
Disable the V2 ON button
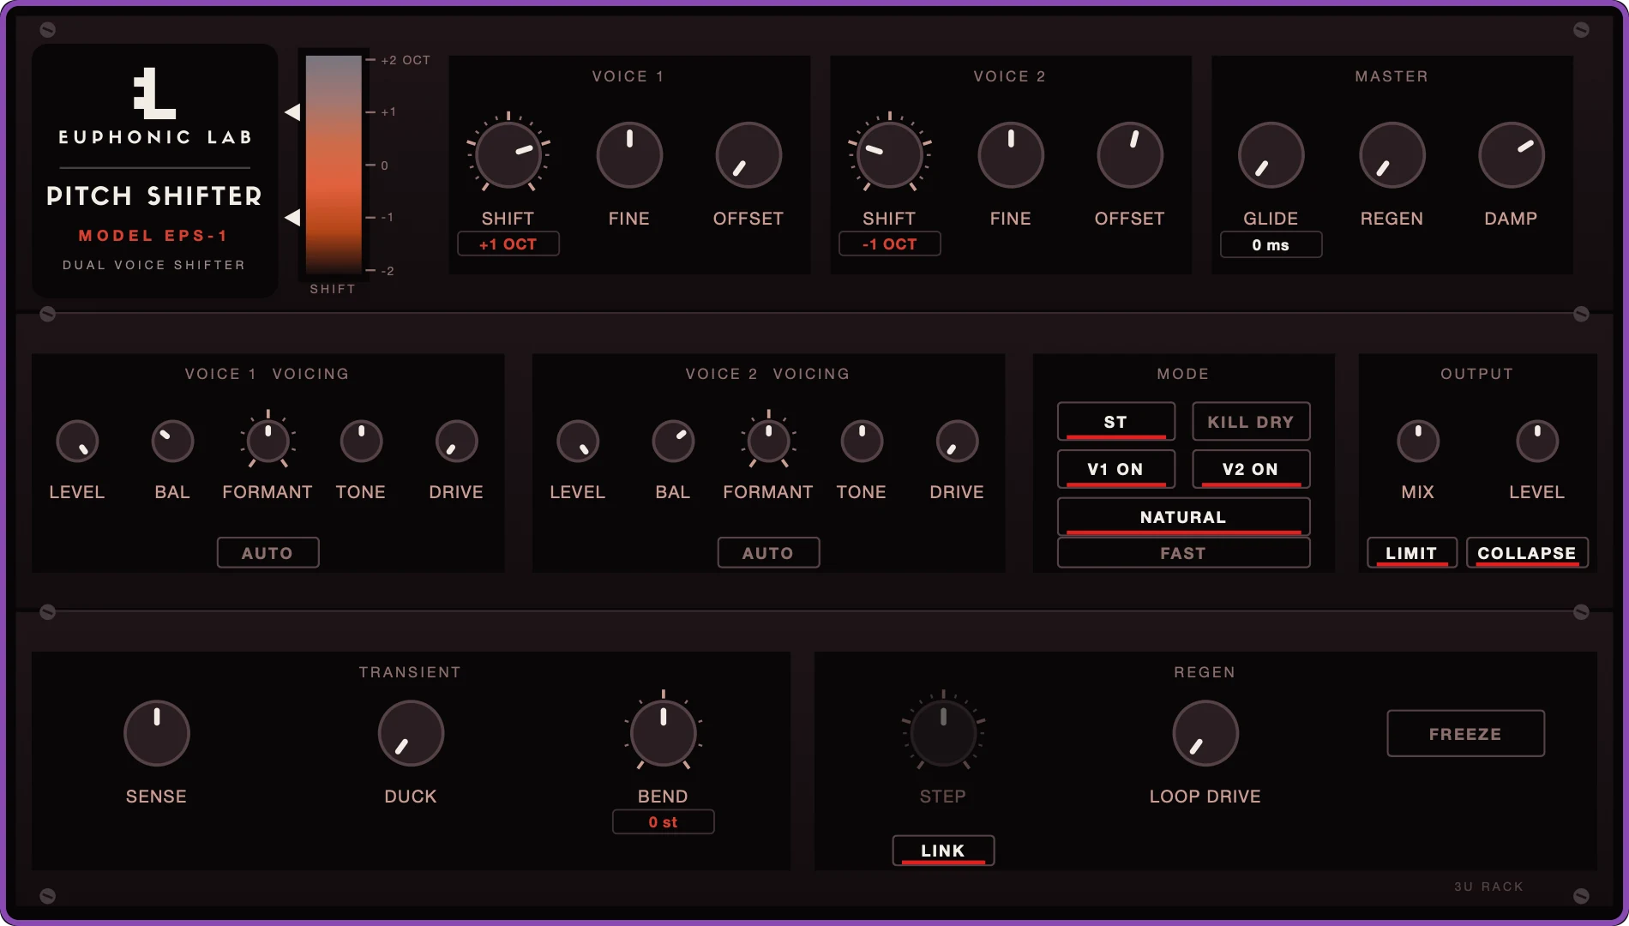point(1251,469)
